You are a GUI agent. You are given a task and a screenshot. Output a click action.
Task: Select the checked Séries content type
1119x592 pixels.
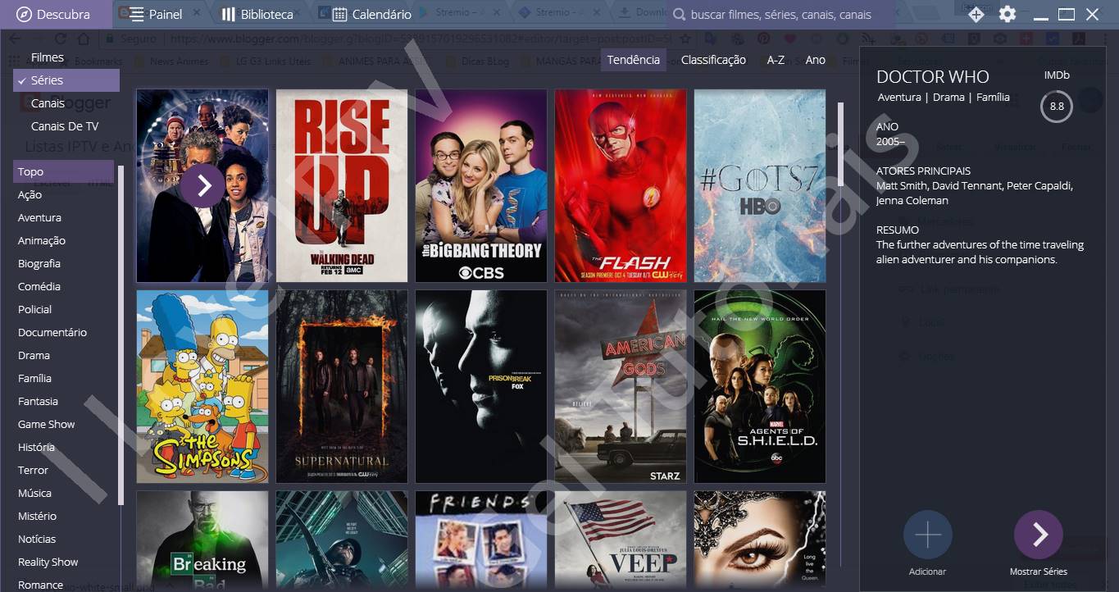[x=66, y=80]
